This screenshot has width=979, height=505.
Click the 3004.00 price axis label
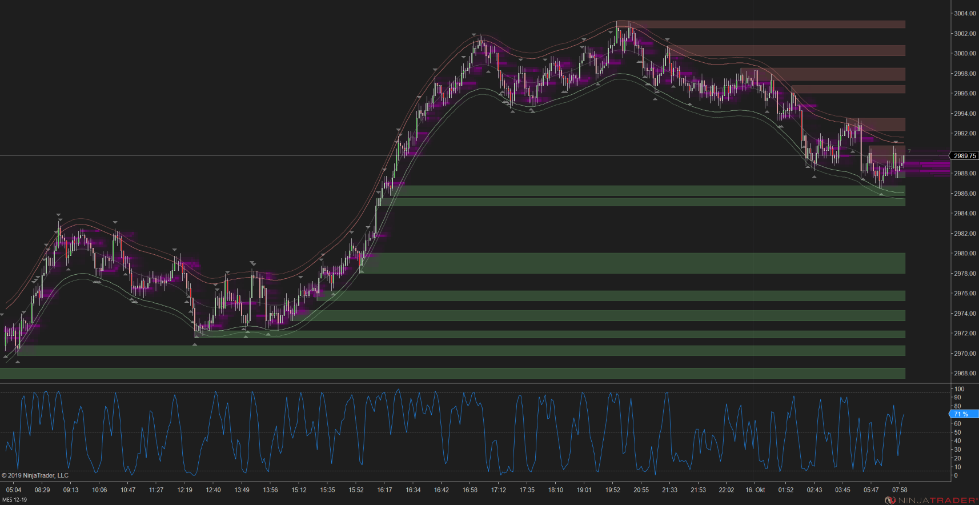(x=965, y=14)
